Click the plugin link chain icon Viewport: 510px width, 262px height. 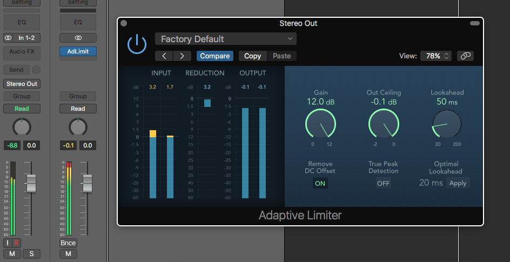tap(465, 56)
